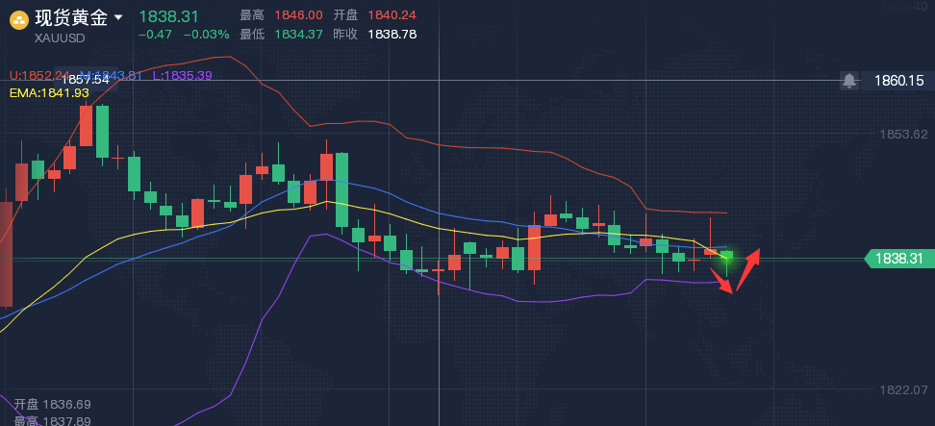Click the gold coin icon beside 现货黄金
The width and height of the screenshot is (935, 426).
click(x=19, y=20)
